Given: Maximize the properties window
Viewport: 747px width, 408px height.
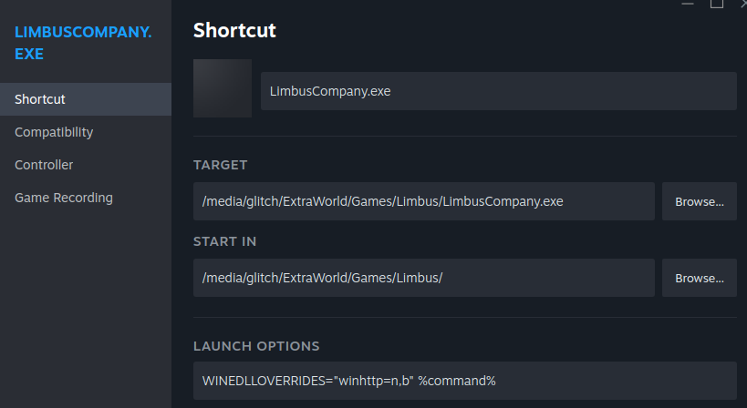Looking at the screenshot, I should coord(716,4).
